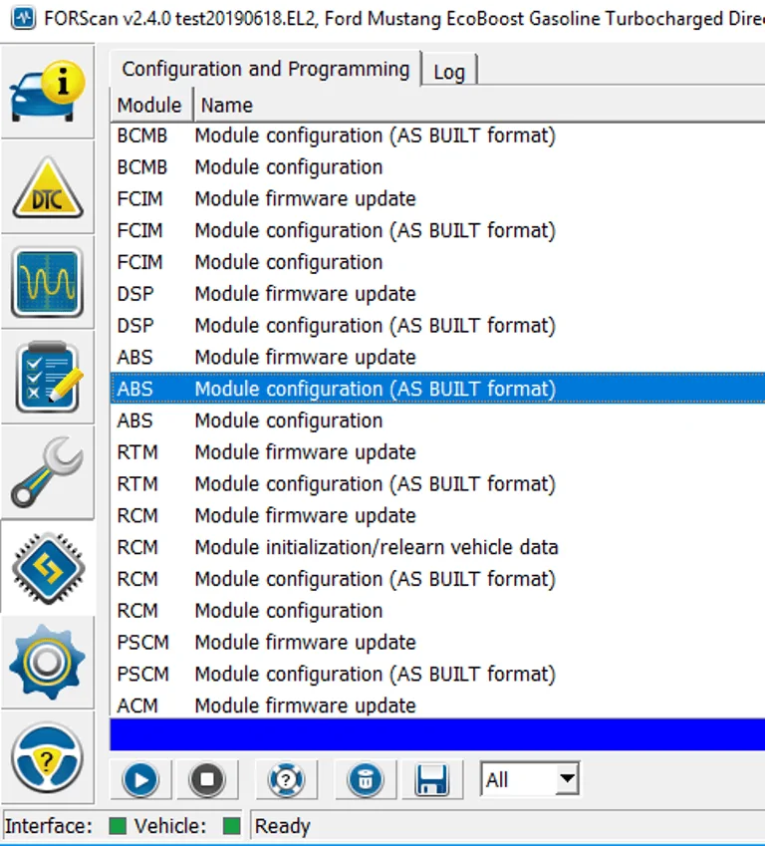Open the Settings gear section
This screenshot has height=846, width=765.
pos(48,662)
